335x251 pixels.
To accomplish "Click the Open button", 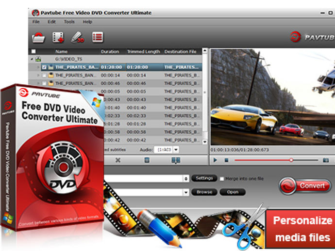I will [x=233, y=192].
